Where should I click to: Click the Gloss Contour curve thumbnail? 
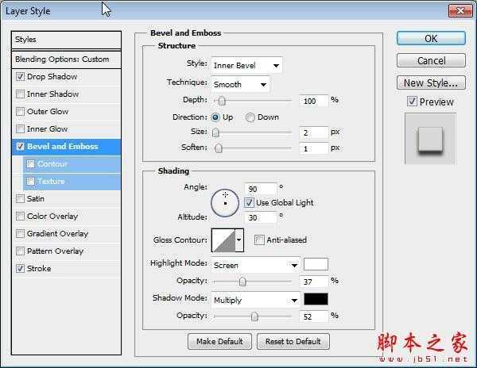[223, 240]
